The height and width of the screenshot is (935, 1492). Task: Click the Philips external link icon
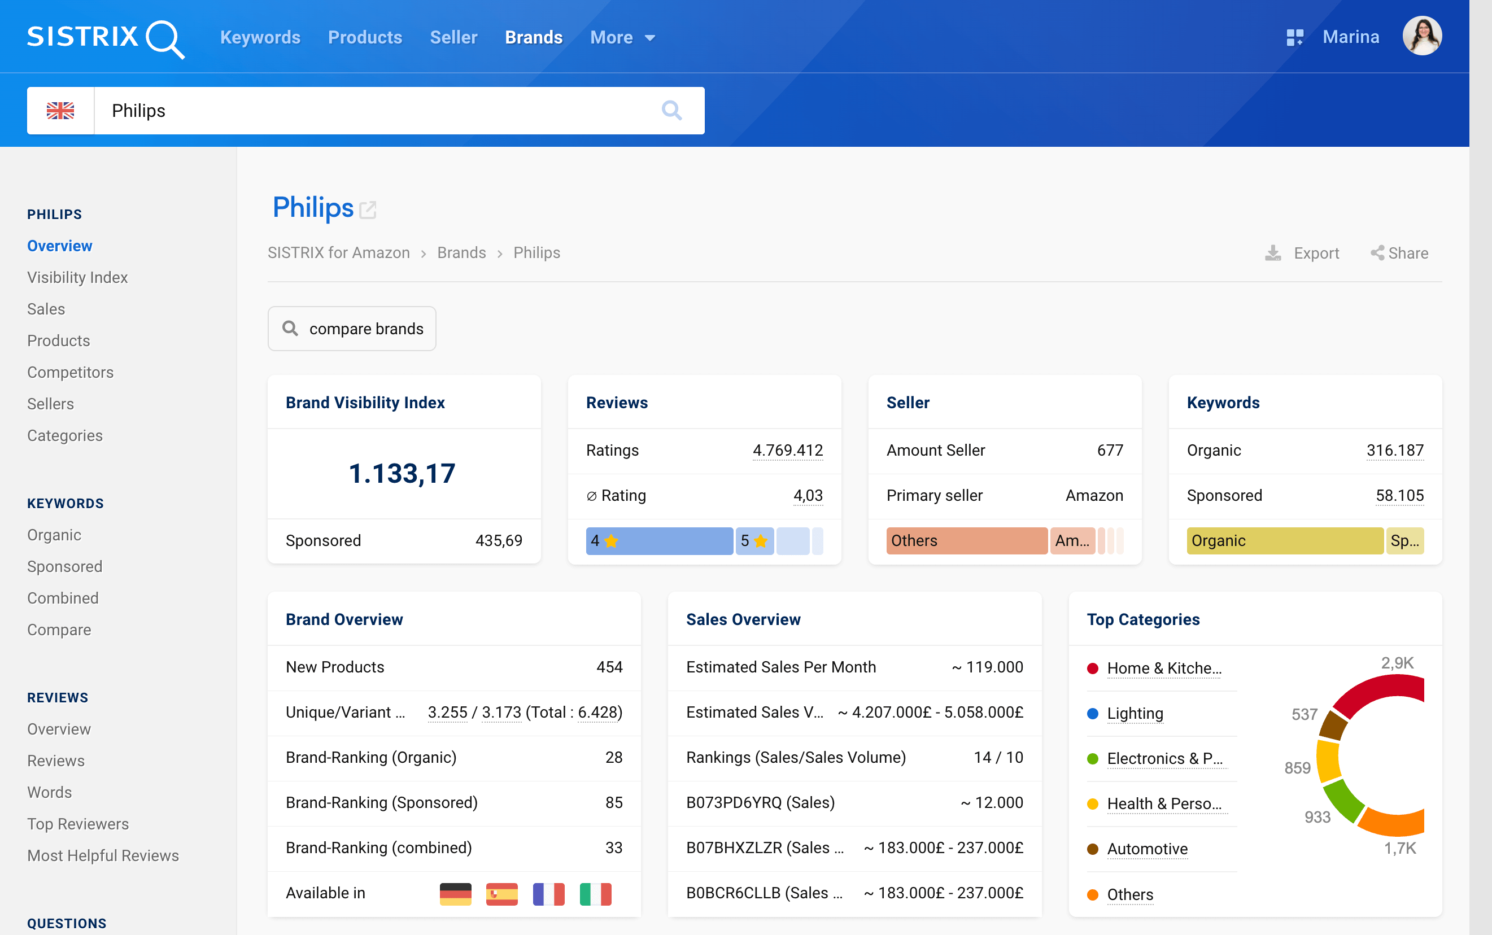click(x=368, y=209)
